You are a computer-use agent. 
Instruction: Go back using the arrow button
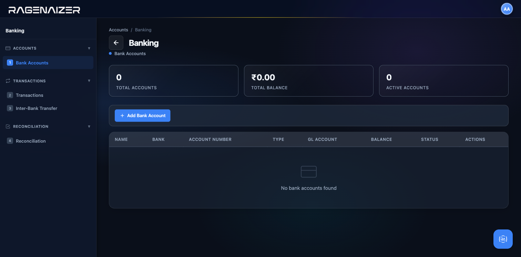click(x=116, y=43)
